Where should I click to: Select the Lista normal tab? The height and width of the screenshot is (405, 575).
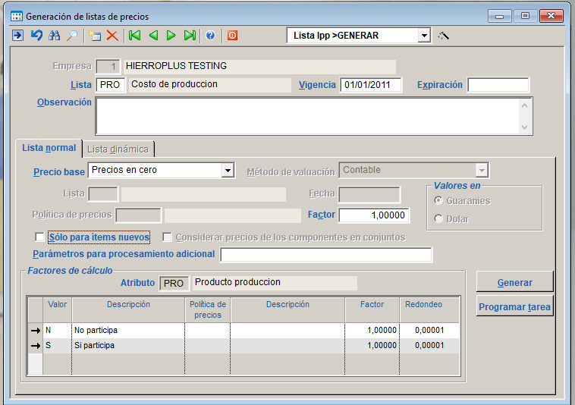(49, 148)
